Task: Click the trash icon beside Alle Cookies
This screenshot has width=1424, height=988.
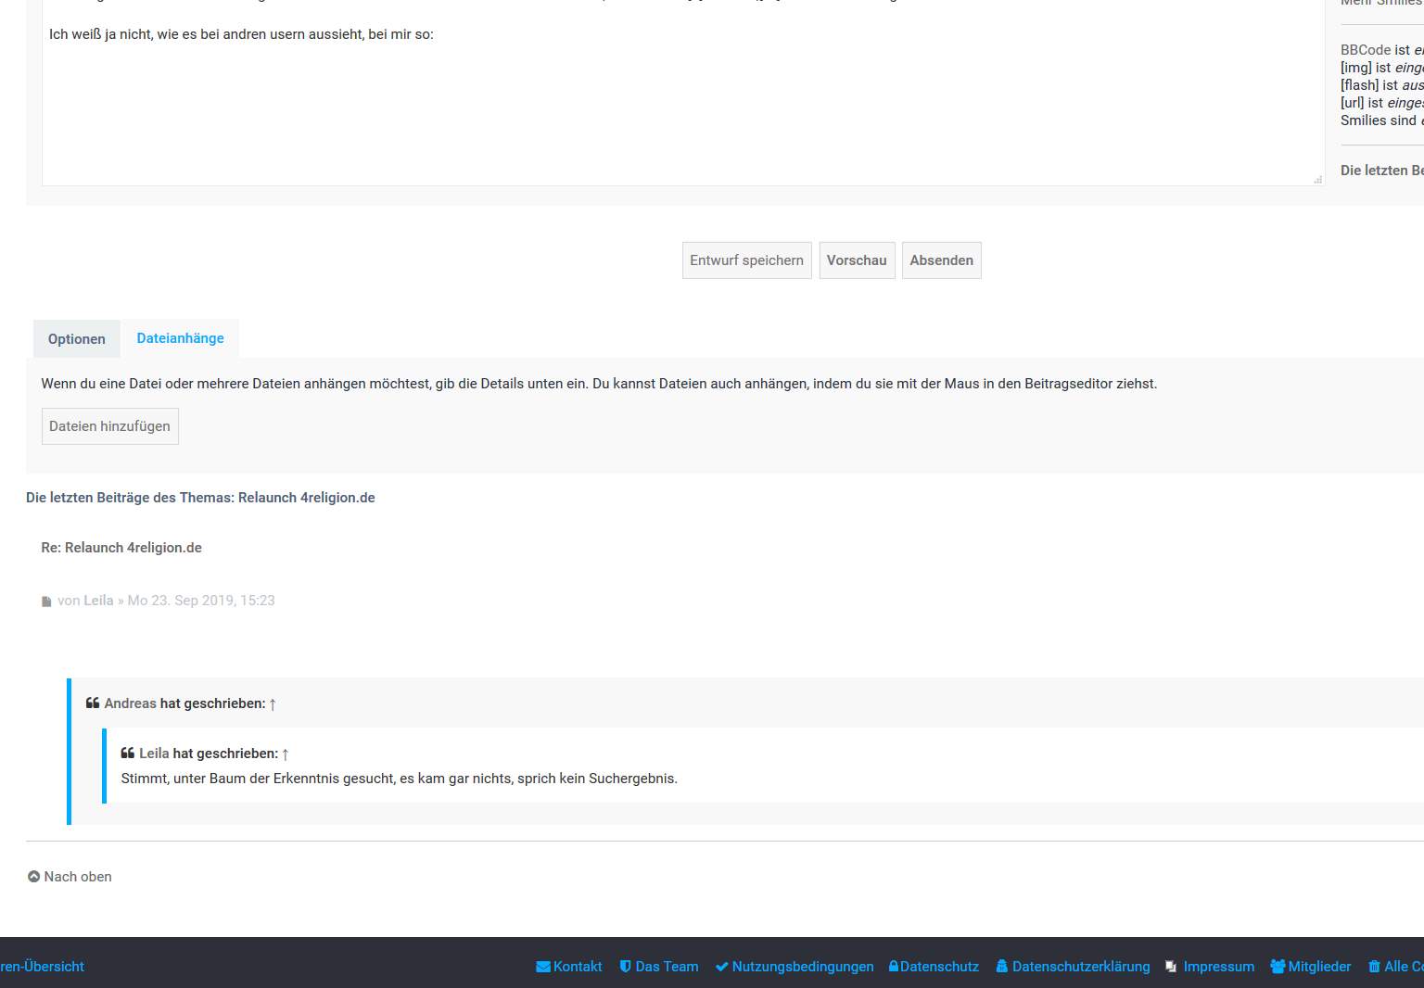Action: pos(1375,967)
